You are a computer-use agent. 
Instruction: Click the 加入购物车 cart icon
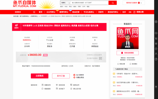coord(74,75)
